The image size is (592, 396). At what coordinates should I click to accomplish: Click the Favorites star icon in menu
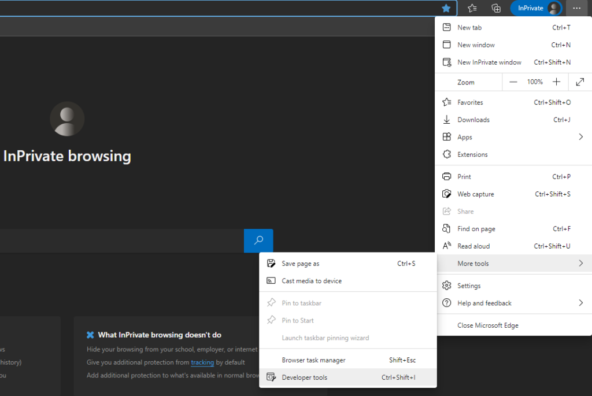447,102
